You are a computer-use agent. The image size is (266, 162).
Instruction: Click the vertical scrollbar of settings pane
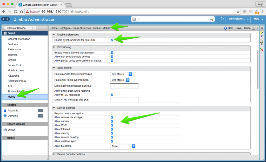coord(257,69)
